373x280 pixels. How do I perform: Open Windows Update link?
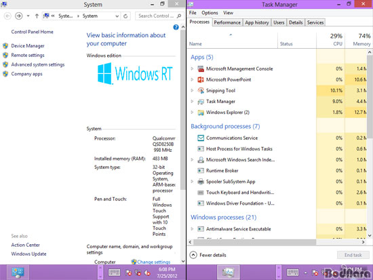point(28,254)
